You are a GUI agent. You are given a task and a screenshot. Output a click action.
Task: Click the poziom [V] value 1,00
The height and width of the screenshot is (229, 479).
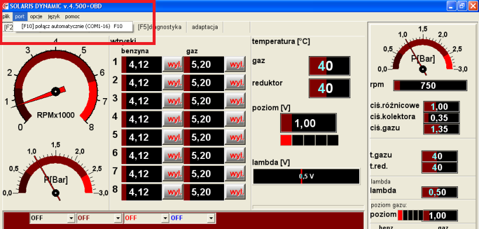[308, 123]
